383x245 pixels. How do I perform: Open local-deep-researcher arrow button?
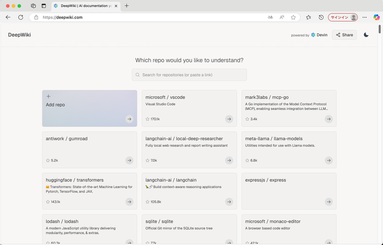[x=229, y=161]
